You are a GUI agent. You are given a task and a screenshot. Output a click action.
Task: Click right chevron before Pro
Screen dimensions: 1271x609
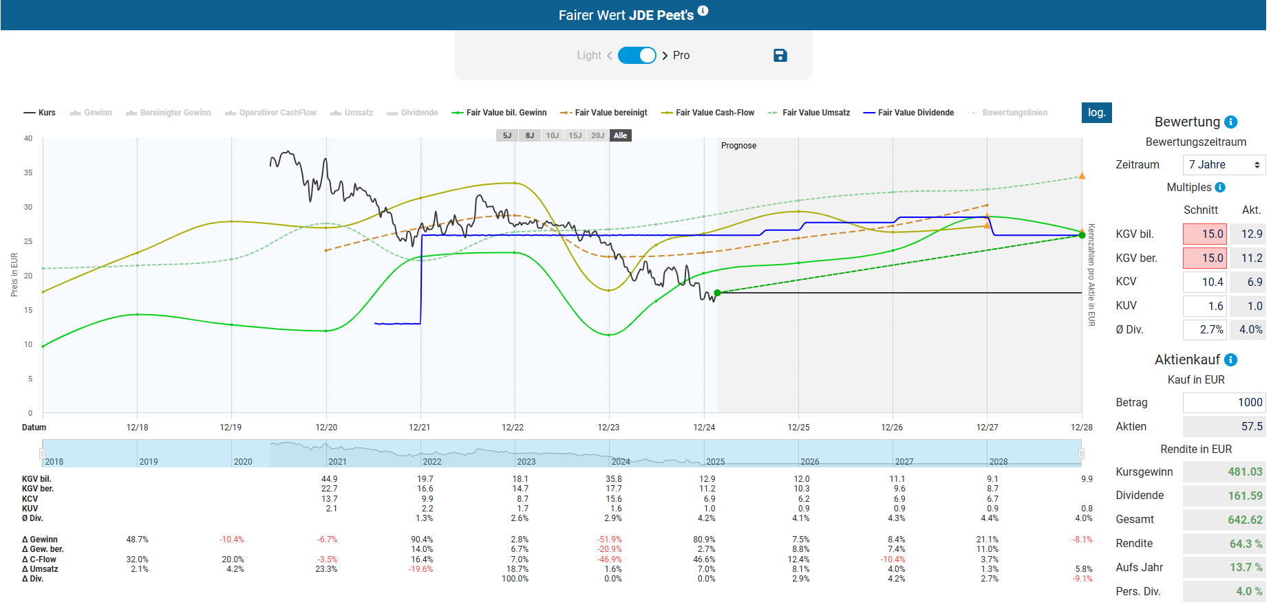[665, 56]
